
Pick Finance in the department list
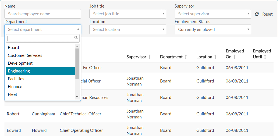point(40,87)
